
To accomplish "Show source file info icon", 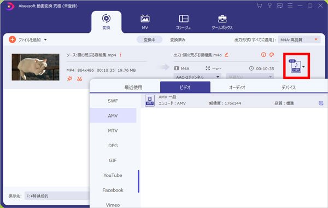I will click(x=120, y=55).
